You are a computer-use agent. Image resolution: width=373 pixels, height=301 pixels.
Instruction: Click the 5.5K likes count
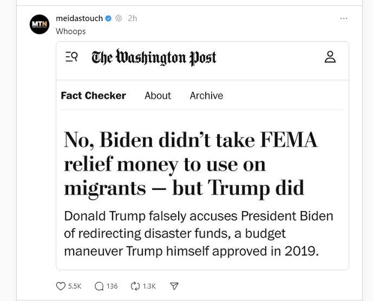click(75, 286)
